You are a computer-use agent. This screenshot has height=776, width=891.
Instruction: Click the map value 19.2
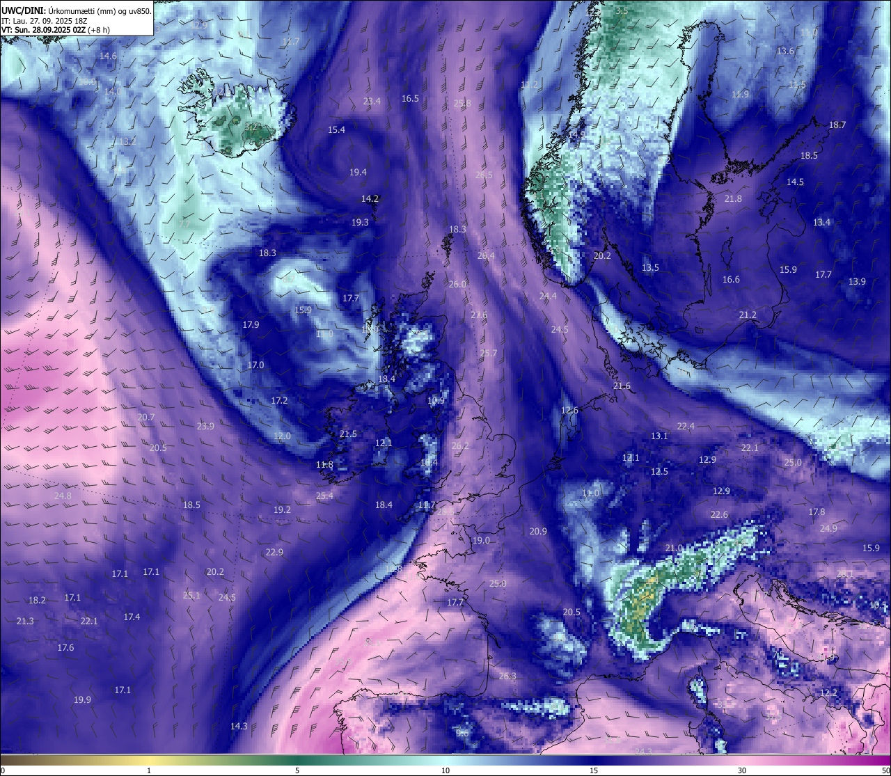click(x=282, y=509)
